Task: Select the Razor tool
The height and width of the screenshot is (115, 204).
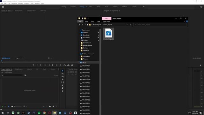Action: coord(62,80)
